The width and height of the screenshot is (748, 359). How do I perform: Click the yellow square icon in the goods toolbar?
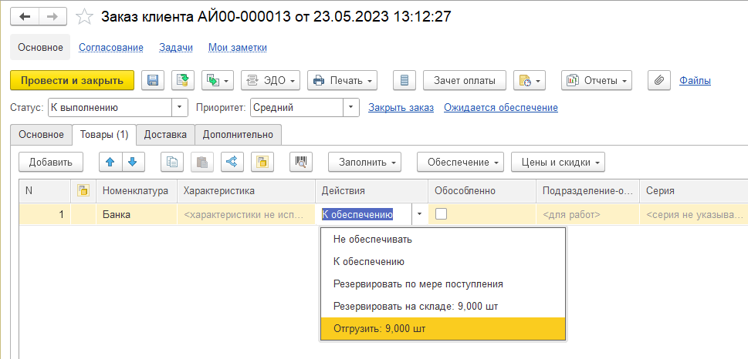(263, 162)
